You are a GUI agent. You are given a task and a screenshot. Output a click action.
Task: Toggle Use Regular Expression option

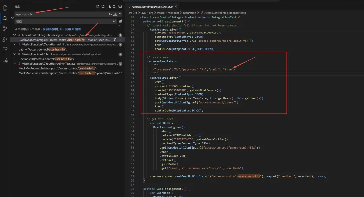pos(120,14)
